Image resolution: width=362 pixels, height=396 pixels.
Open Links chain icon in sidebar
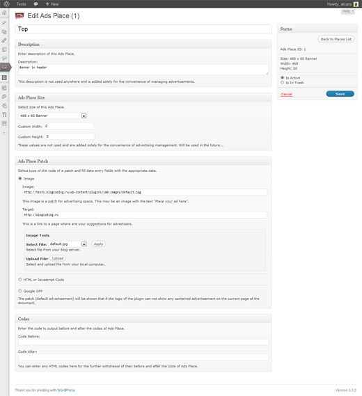(4, 40)
